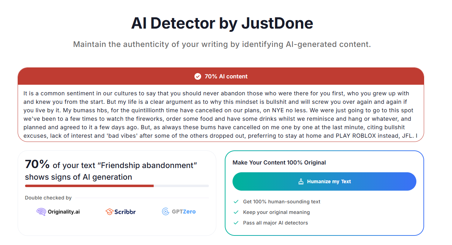Click the Originality.ai brain logo icon
This screenshot has height=245, width=452.
click(x=41, y=212)
